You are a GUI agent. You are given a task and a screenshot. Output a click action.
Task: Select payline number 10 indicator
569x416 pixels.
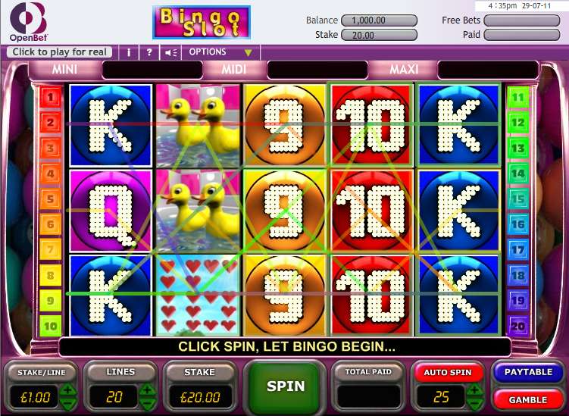[51, 326]
